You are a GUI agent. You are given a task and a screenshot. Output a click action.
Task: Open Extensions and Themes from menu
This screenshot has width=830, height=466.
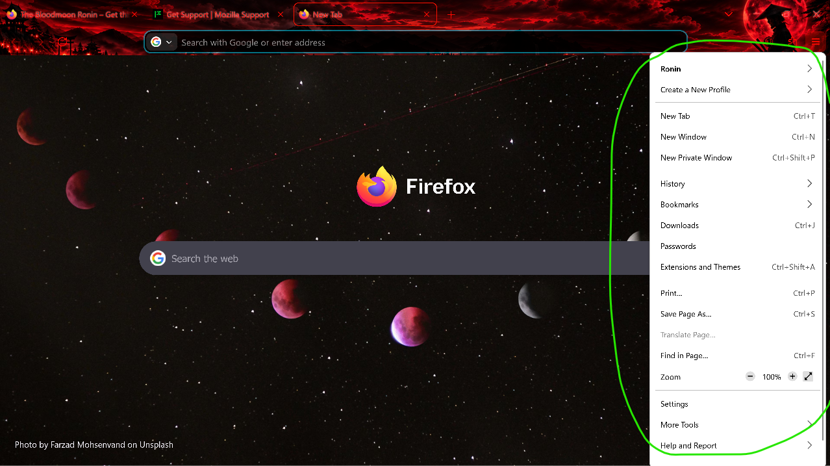[x=736, y=267]
